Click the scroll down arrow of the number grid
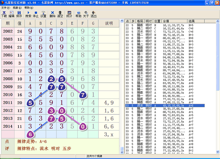The image size is (220, 159). (122, 152)
